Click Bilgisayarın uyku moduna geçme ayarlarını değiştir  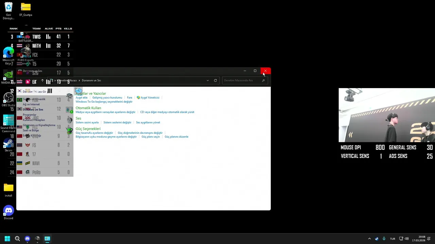(106, 137)
